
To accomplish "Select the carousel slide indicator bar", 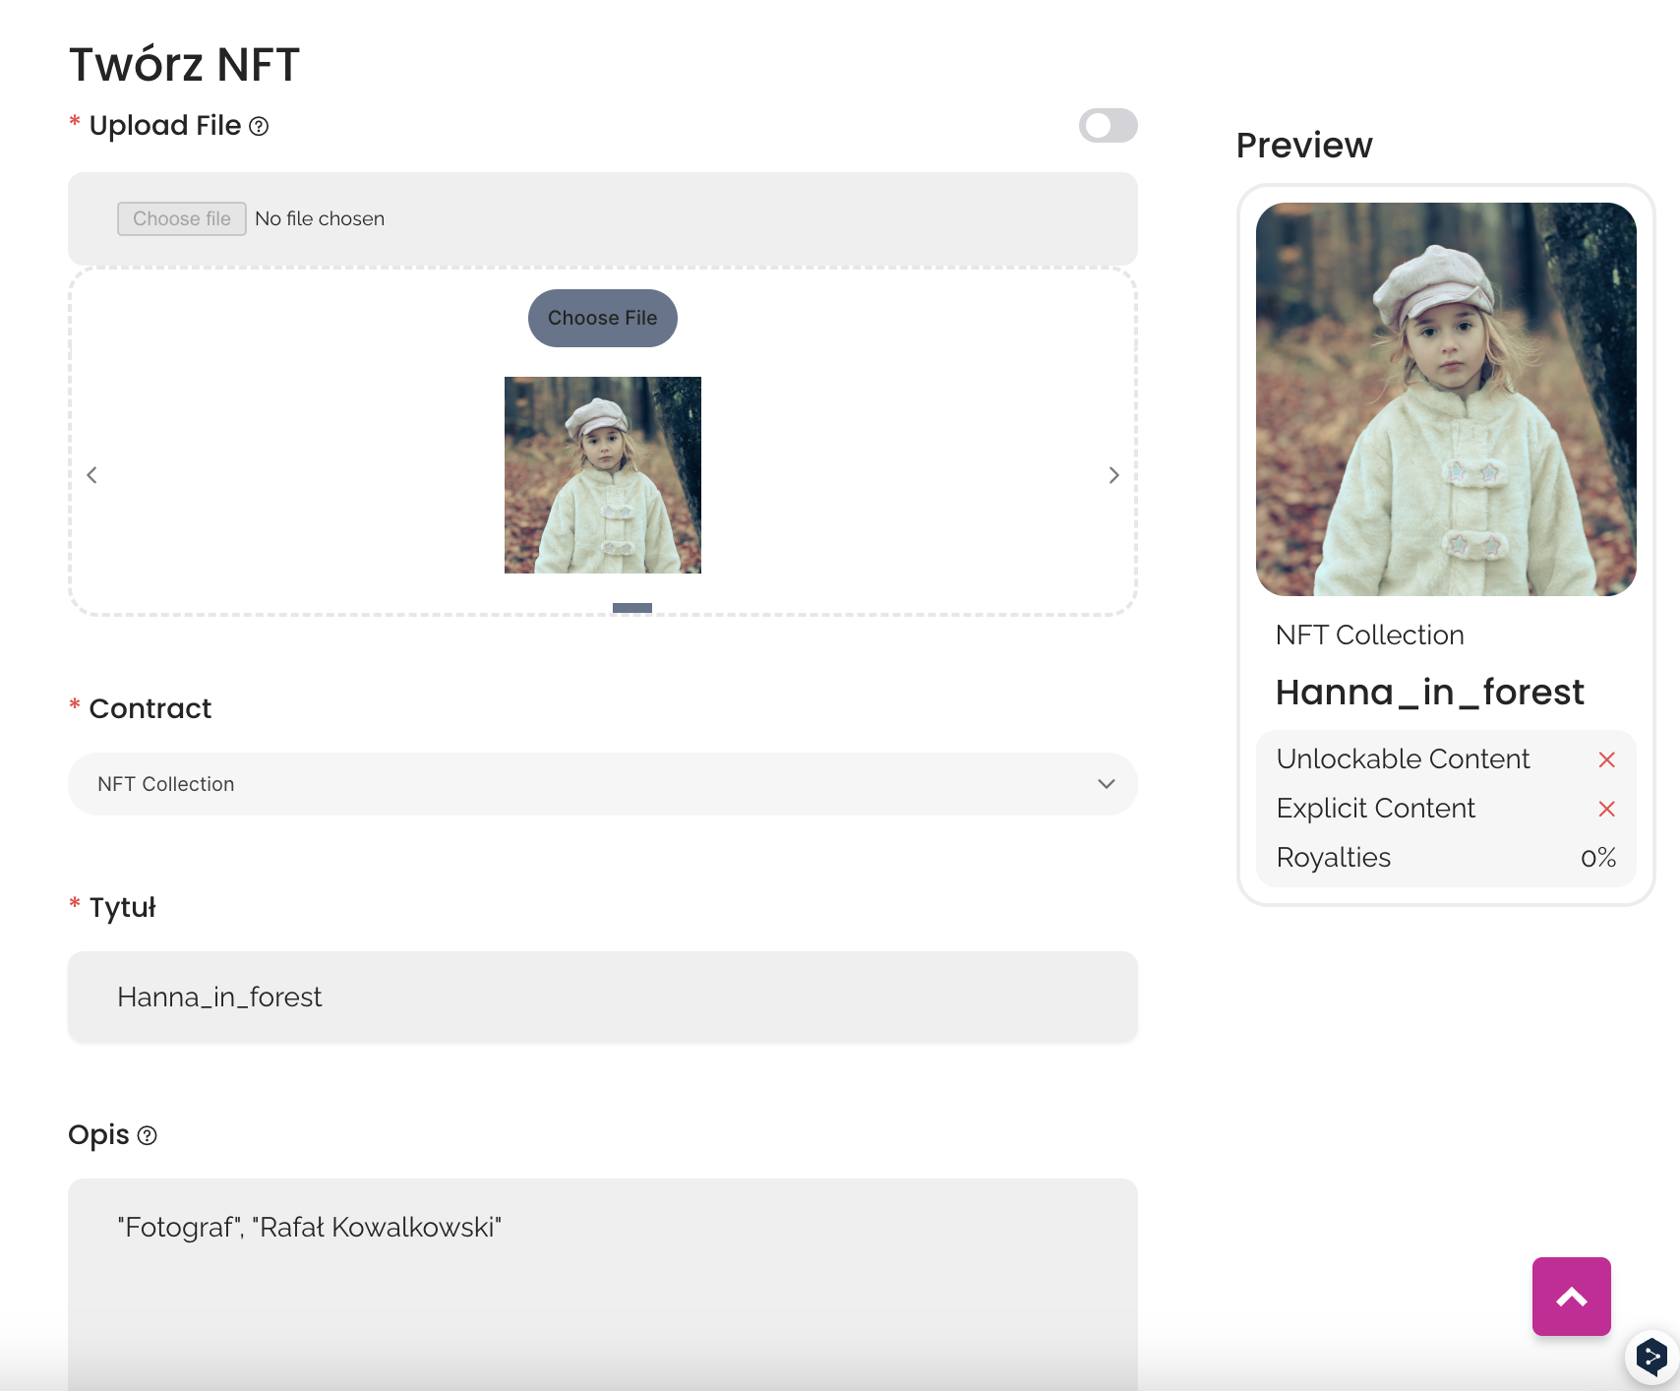I will [x=631, y=608].
